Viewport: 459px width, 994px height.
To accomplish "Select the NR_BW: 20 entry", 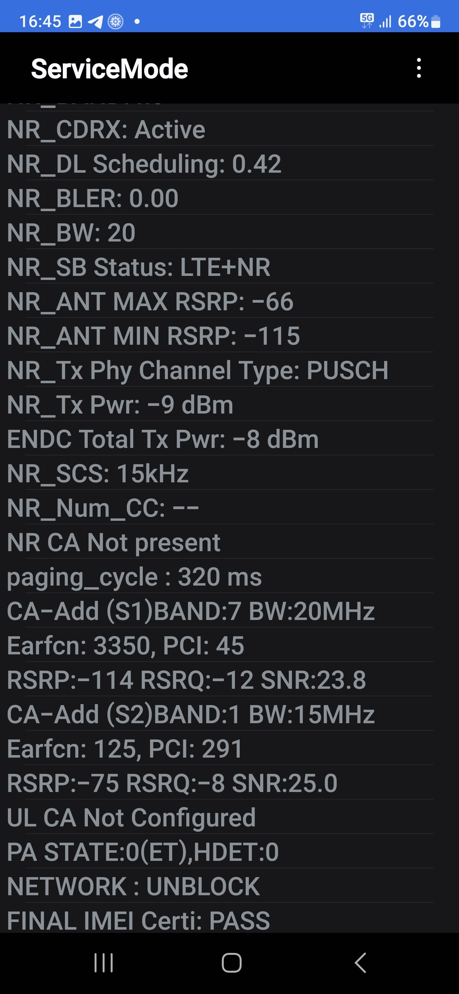I will (x=220, y=232).
